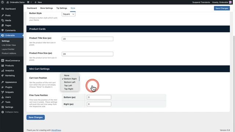This screenshot has width=235, height=132.
Task: Click the Collapse menu arrow icon
Action: pos(3,112)
